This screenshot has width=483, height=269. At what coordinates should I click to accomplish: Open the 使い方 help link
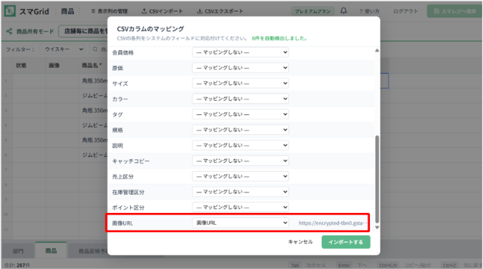point(369,11)
